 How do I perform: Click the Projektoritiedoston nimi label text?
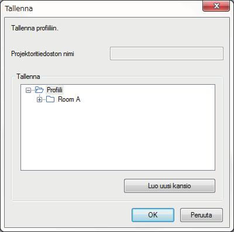pyautogui.click(x=43, y=54)
